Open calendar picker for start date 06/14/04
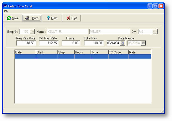The image size is (172, 121). 122,43
